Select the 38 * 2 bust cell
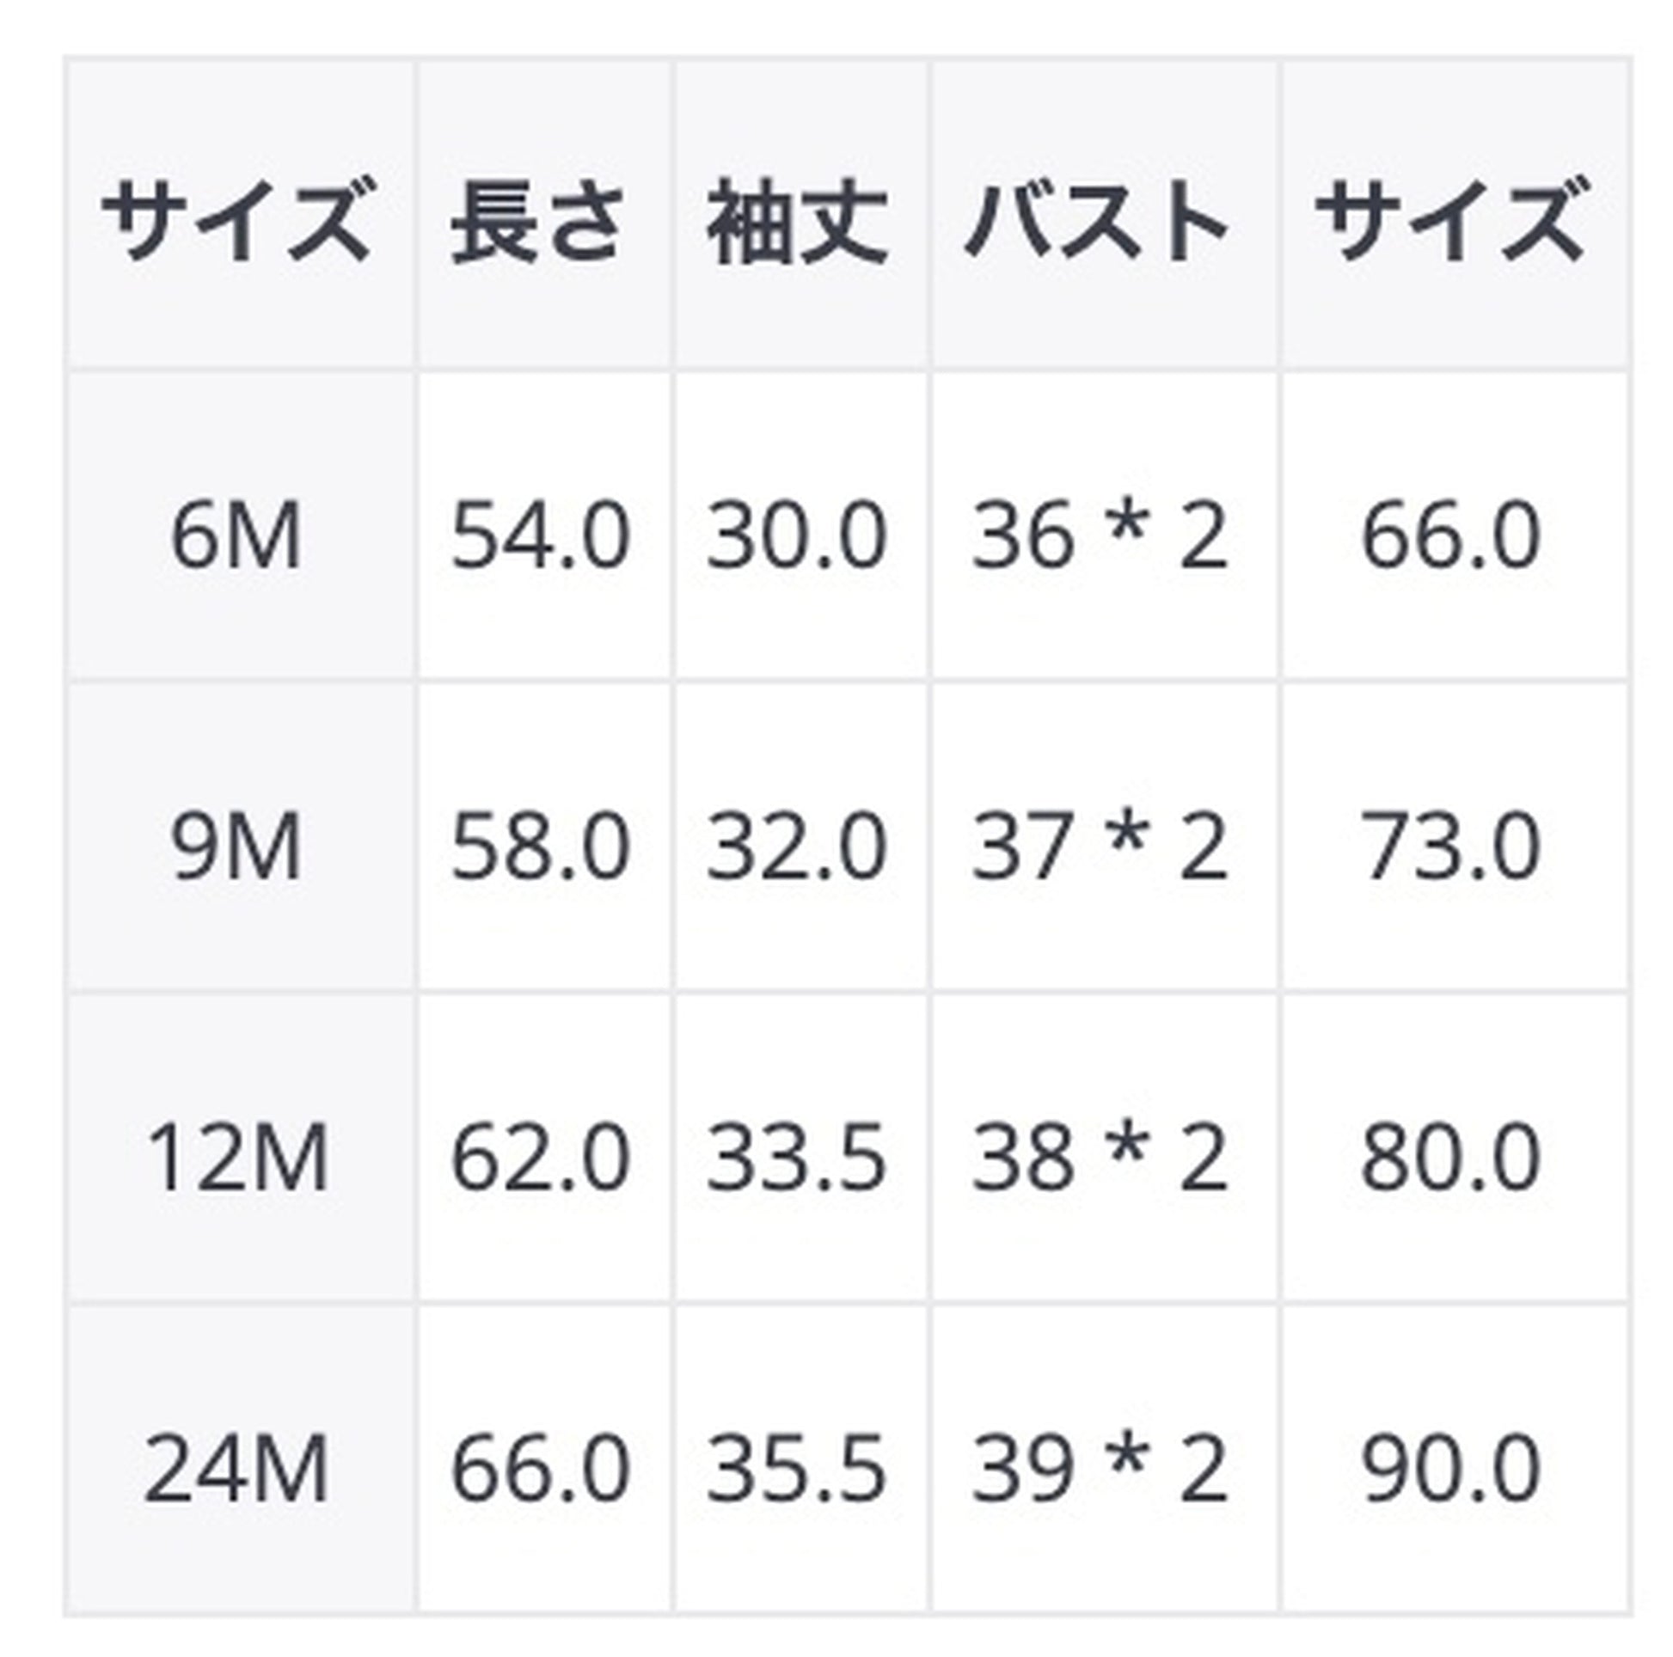 tap(1100, 1158)
